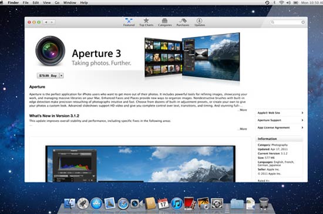Screen dimensions: 323x214
Task: Open the blue folder stack in the Dock
Action: click(237, 203)
